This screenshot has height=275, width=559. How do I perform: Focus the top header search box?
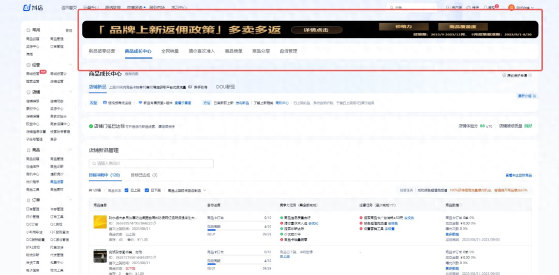click(x=412, y=7)
